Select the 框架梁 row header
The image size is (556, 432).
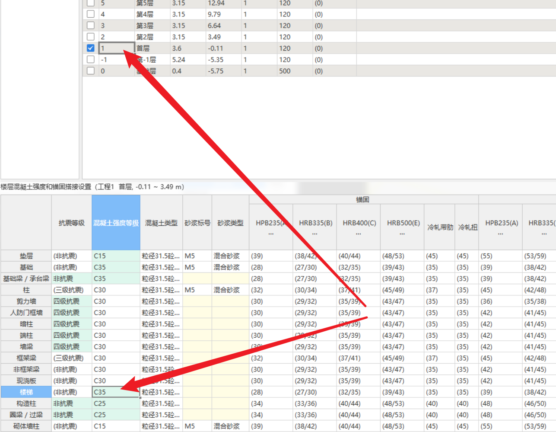(26, 358)
